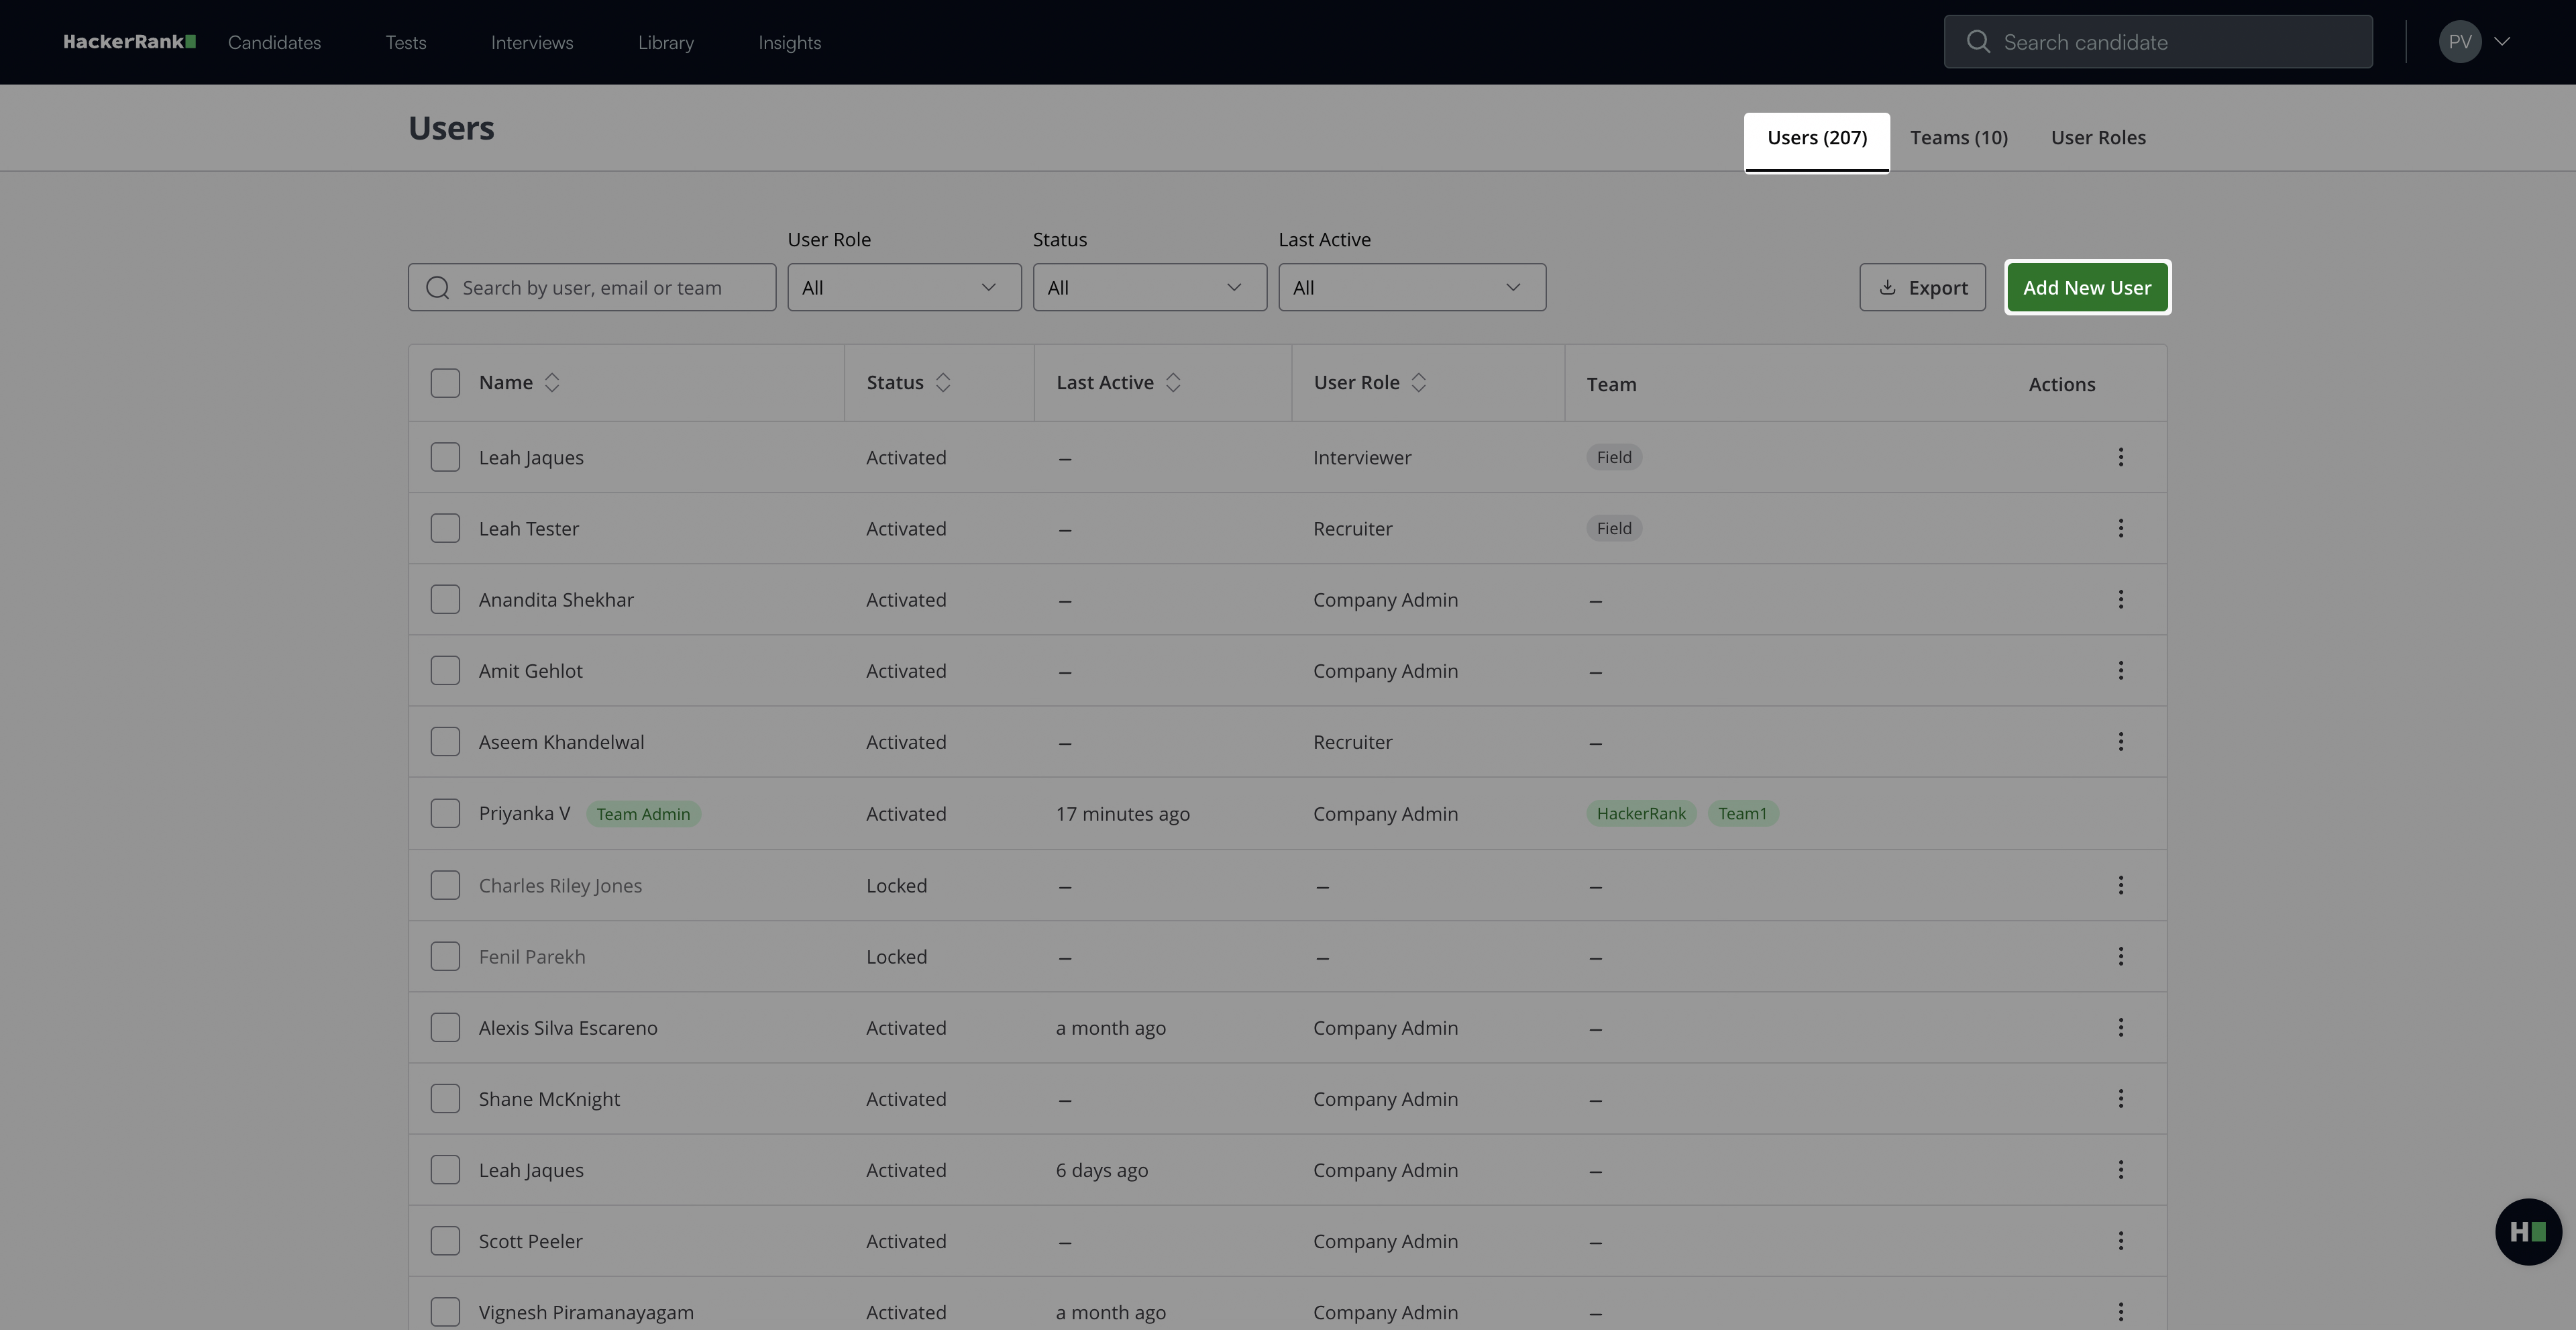Open actions menu for Charles Riley Jones
This screenshot has height=1330, width=2576.
(2120, 885)
